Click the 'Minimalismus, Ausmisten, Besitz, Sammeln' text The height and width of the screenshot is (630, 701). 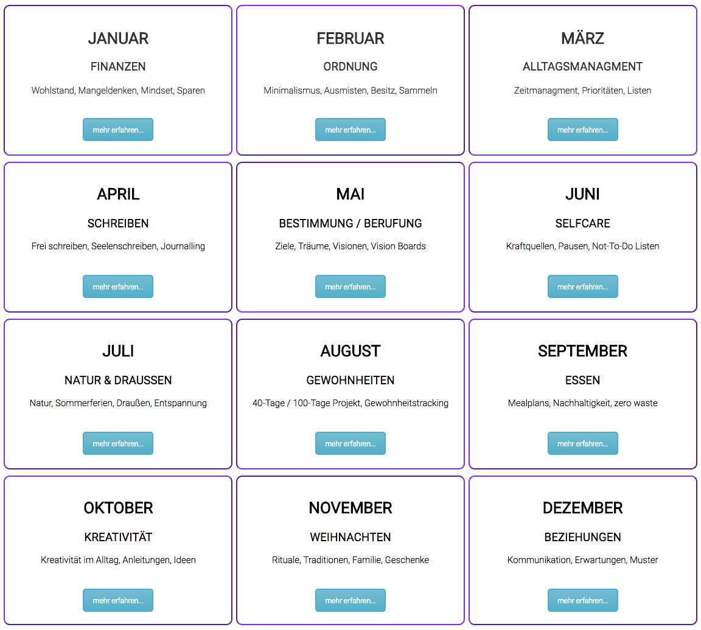pyautogui.click(x=350, y=91)
